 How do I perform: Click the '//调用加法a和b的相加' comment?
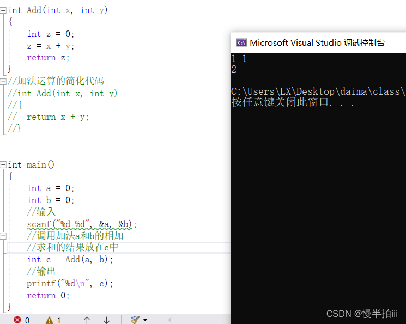[75, 235]
